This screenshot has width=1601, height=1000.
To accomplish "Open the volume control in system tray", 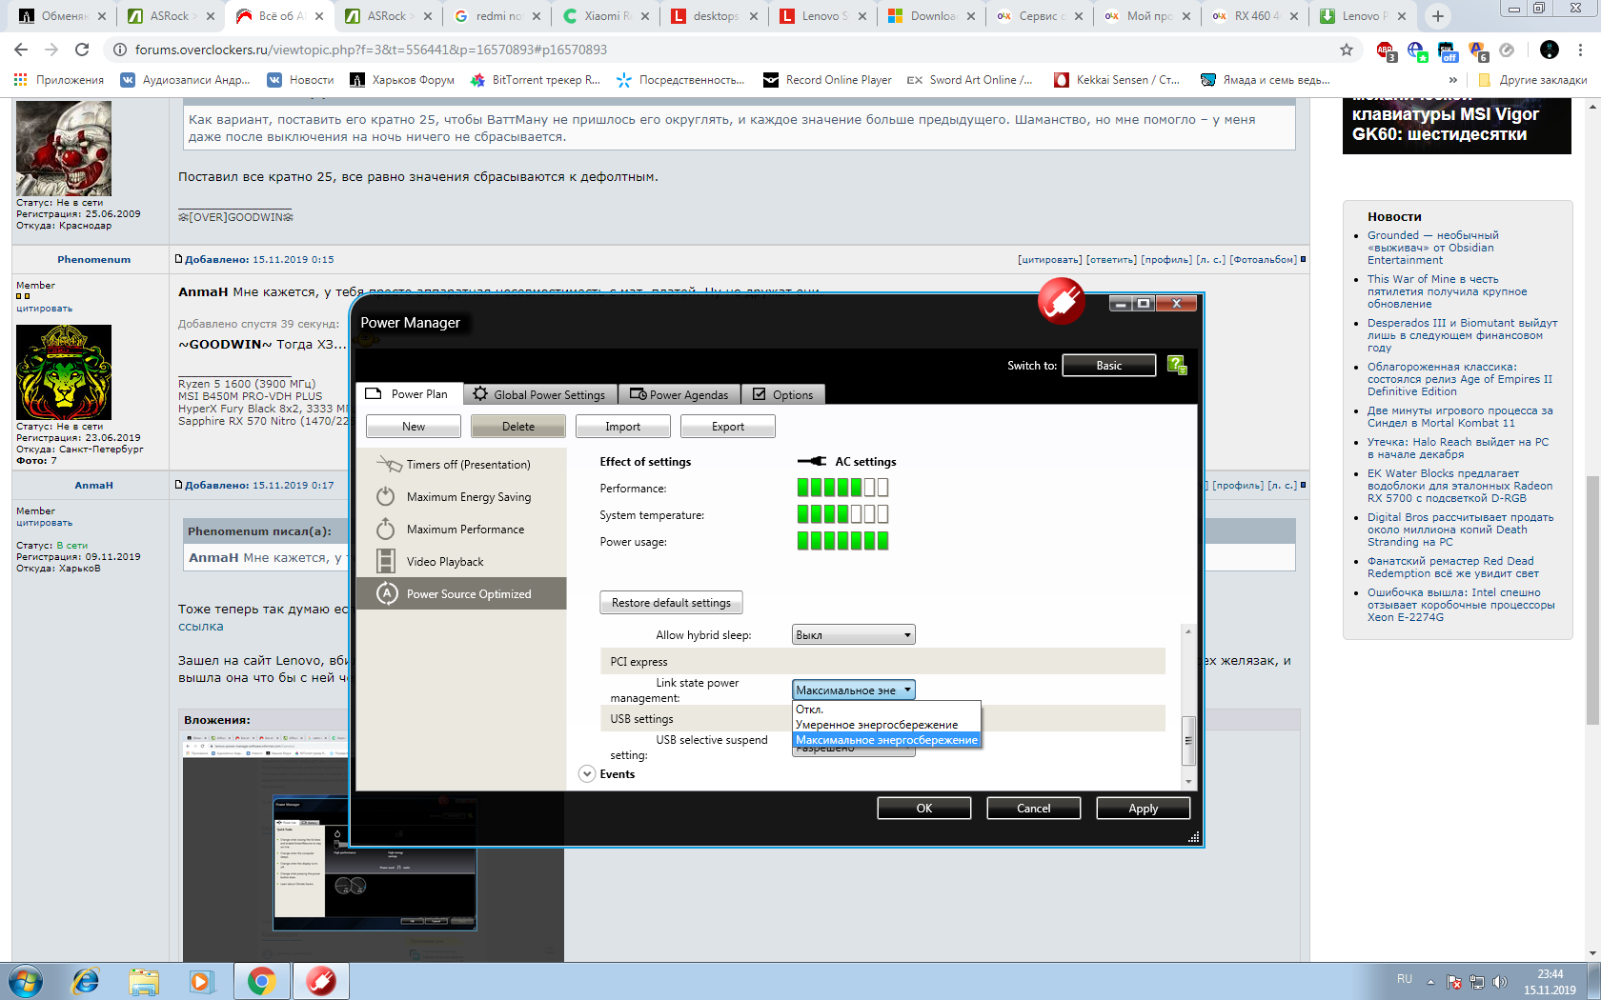I will [1500, 982].
